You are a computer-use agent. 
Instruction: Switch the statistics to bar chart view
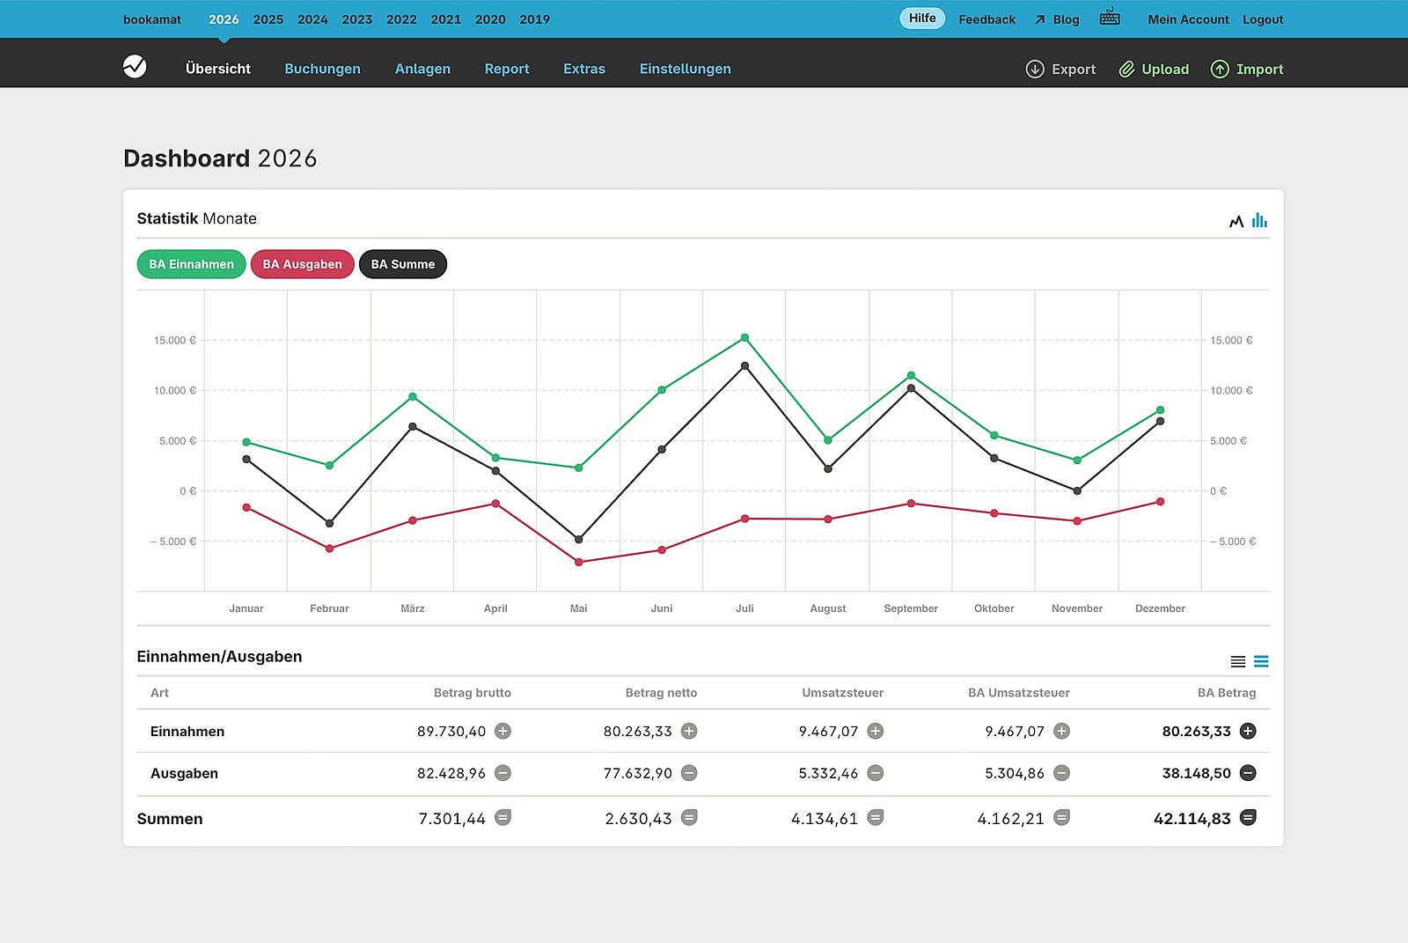(1260, 220)
